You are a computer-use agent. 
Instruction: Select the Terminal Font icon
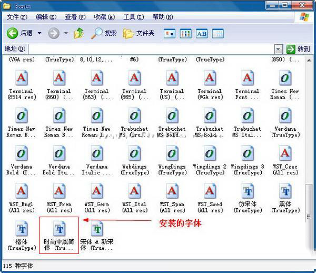click(248, 77)
